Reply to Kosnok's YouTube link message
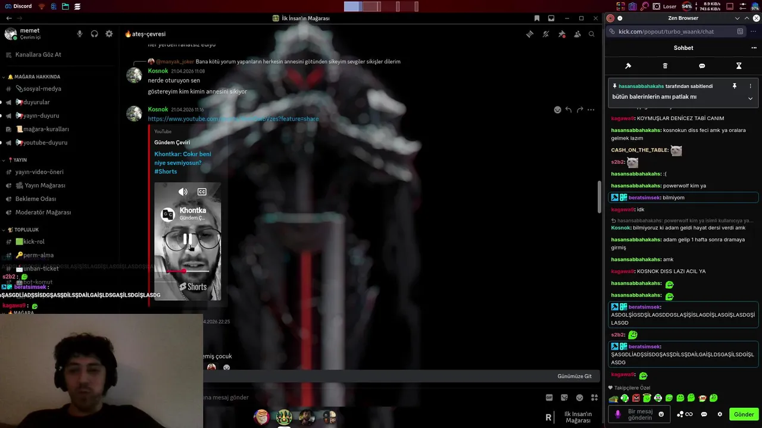This screenshot has width=762, height=428. click(x=569, y=109)
